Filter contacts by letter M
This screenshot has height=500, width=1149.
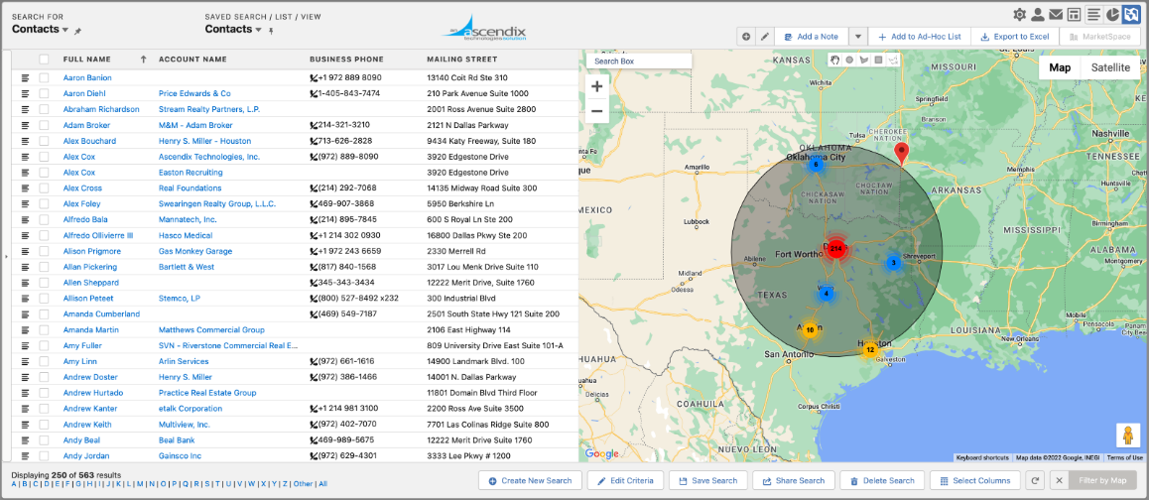[139, 484]
